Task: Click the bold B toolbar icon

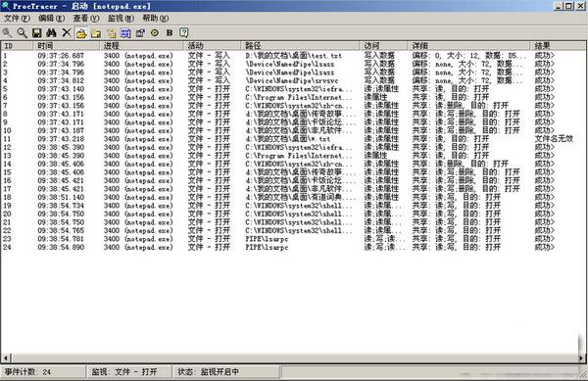Action: pyautogui.click(x=170, y=33)
